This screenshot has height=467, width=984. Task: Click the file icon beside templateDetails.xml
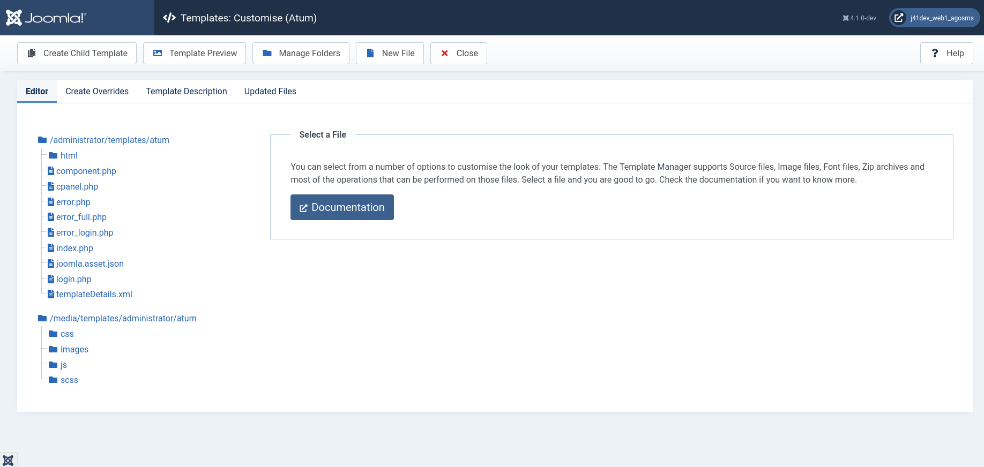51,294
